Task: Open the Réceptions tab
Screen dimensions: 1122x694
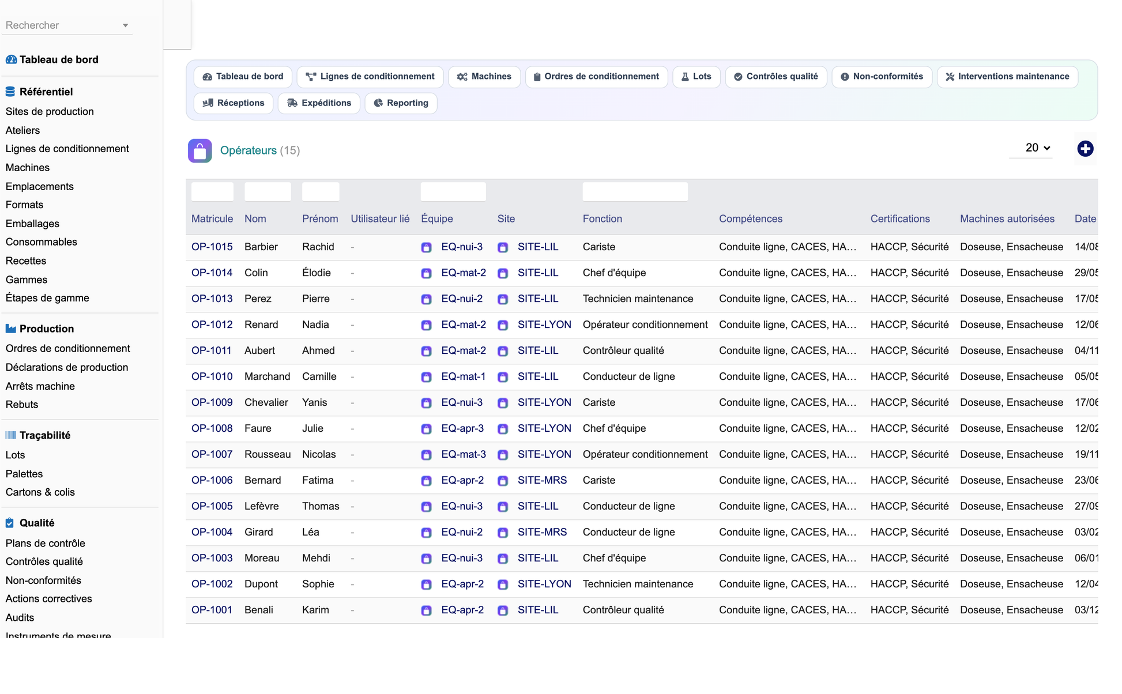Action: pos(234,103)
